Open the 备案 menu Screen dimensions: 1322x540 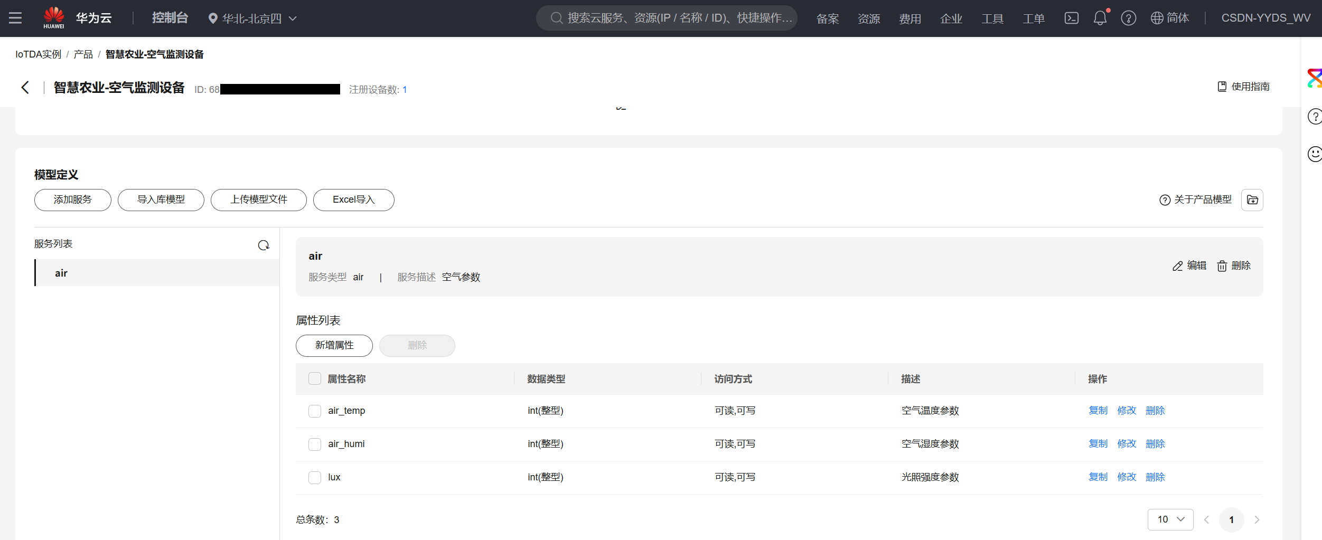pos(828,18)
